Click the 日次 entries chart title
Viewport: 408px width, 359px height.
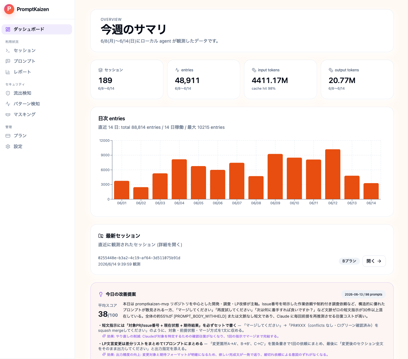[x=112, y=118]
